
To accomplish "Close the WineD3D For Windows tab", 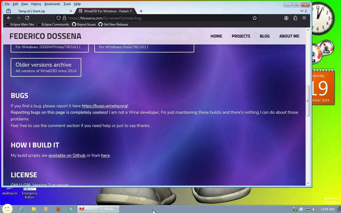I will [131, 11].
